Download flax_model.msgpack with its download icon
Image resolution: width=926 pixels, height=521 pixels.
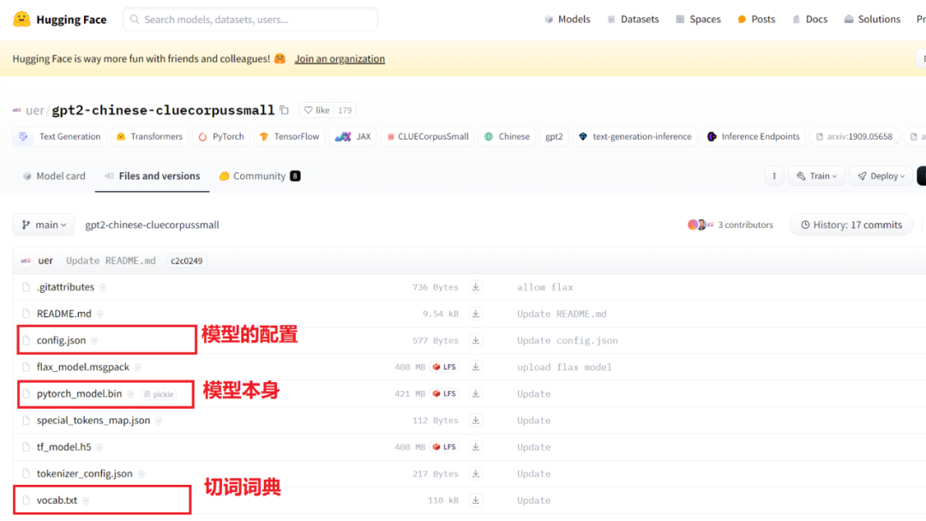[475, 367]
